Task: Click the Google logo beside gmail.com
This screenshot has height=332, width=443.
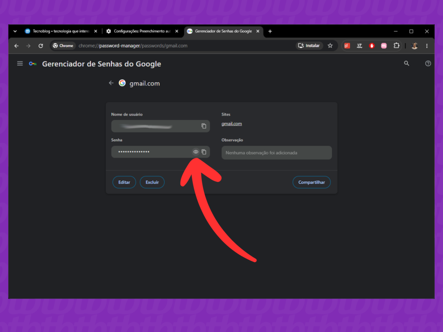Action: tap(122, 83)
